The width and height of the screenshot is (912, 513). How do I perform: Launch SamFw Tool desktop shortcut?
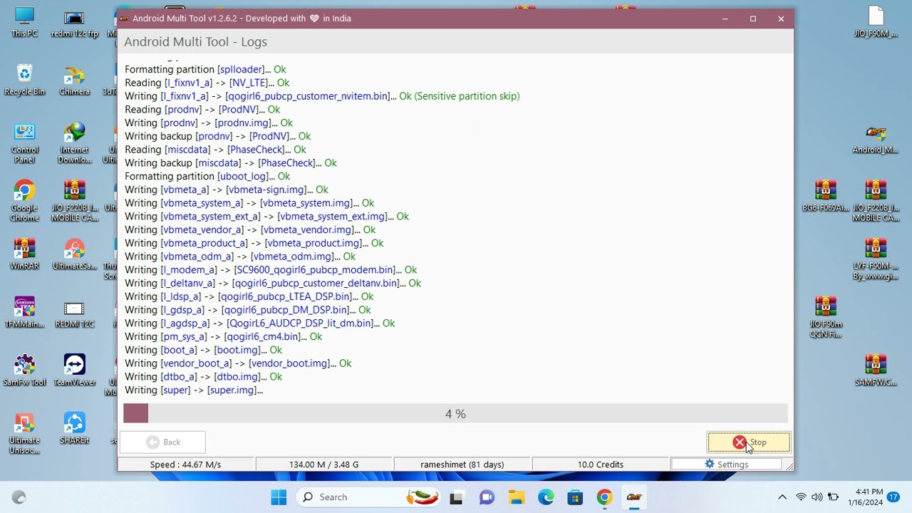[25, 370]
